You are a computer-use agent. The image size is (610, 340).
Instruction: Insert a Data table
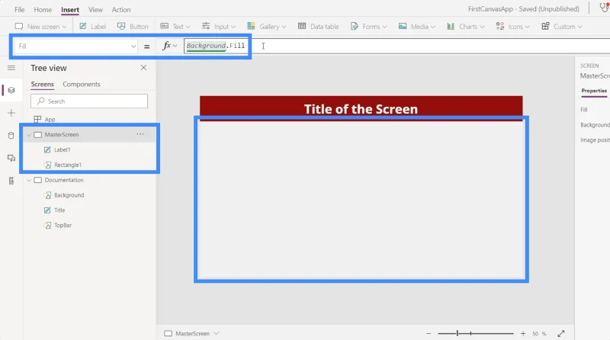(x=318, y=27)
